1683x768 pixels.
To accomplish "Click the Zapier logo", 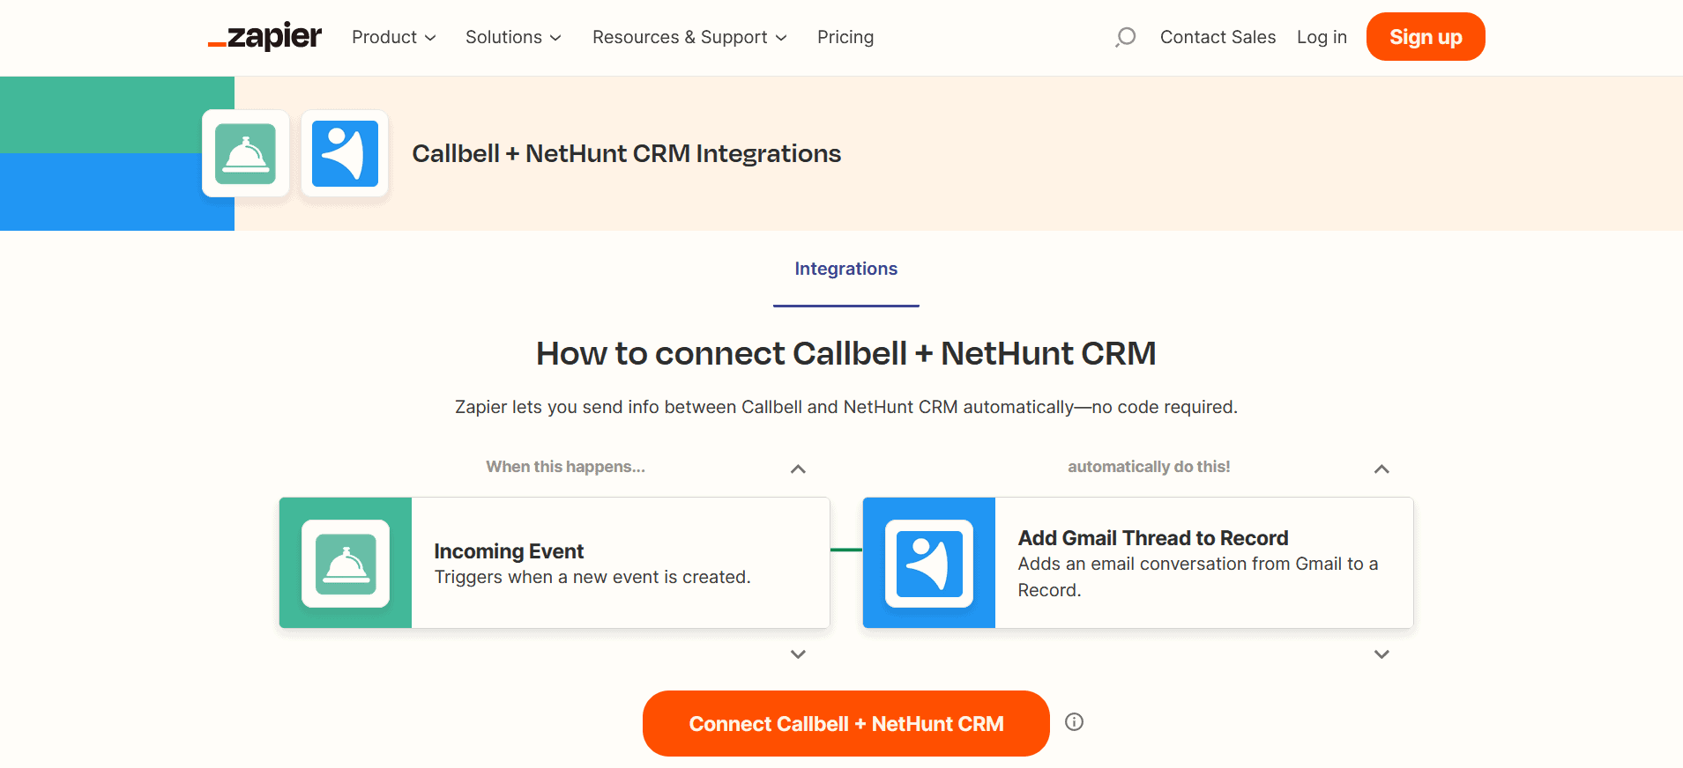I will 264,36.
